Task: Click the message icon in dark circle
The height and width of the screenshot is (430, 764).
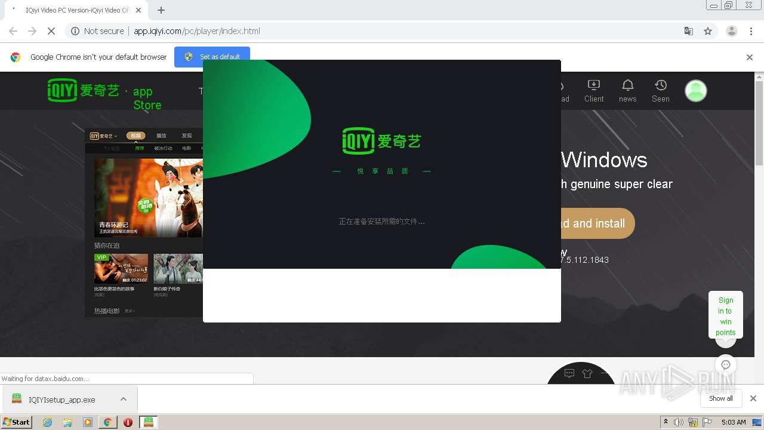Action: (x=569, y=374)
